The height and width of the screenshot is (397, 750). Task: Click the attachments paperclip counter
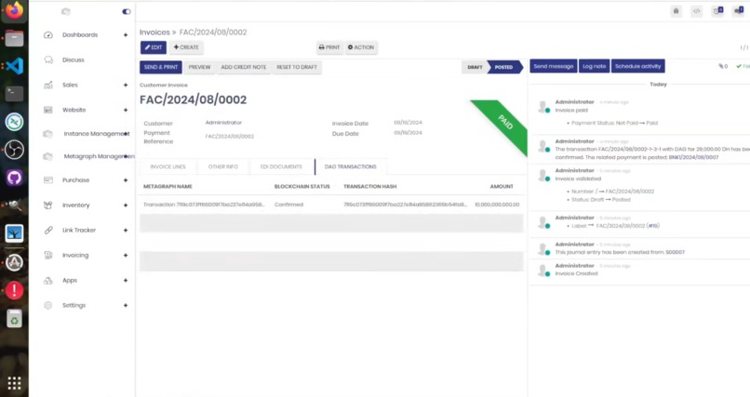tap(723, 66)
